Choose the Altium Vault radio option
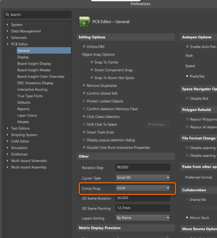The height and width of the screenshot is (238, 217). [x=187, y=218]
